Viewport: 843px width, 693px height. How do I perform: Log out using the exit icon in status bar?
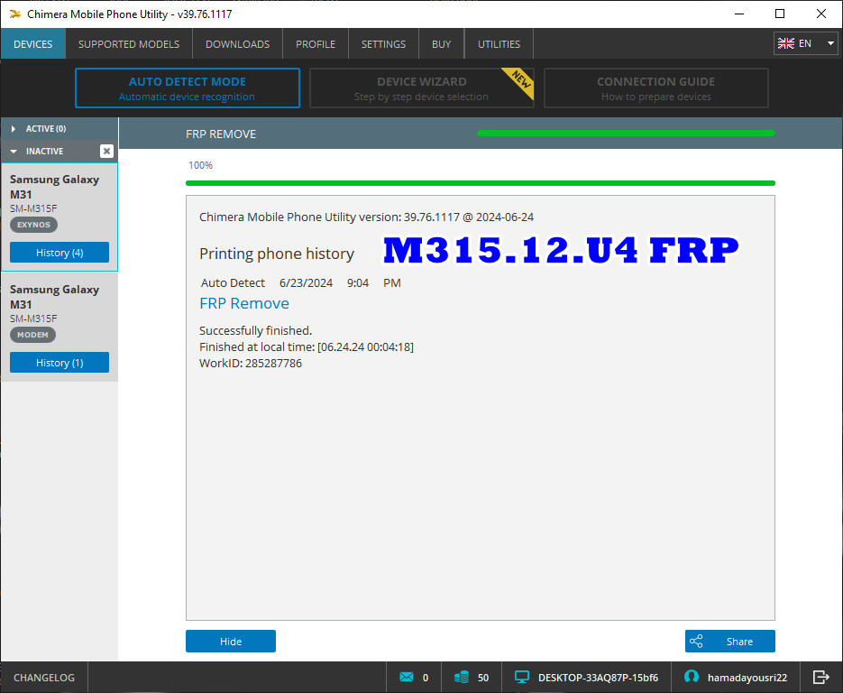[820, 676]
